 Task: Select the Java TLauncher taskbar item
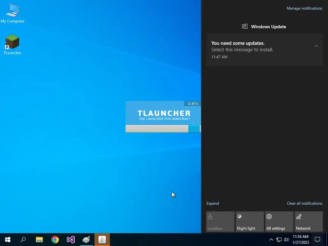[x=102, y=240]
